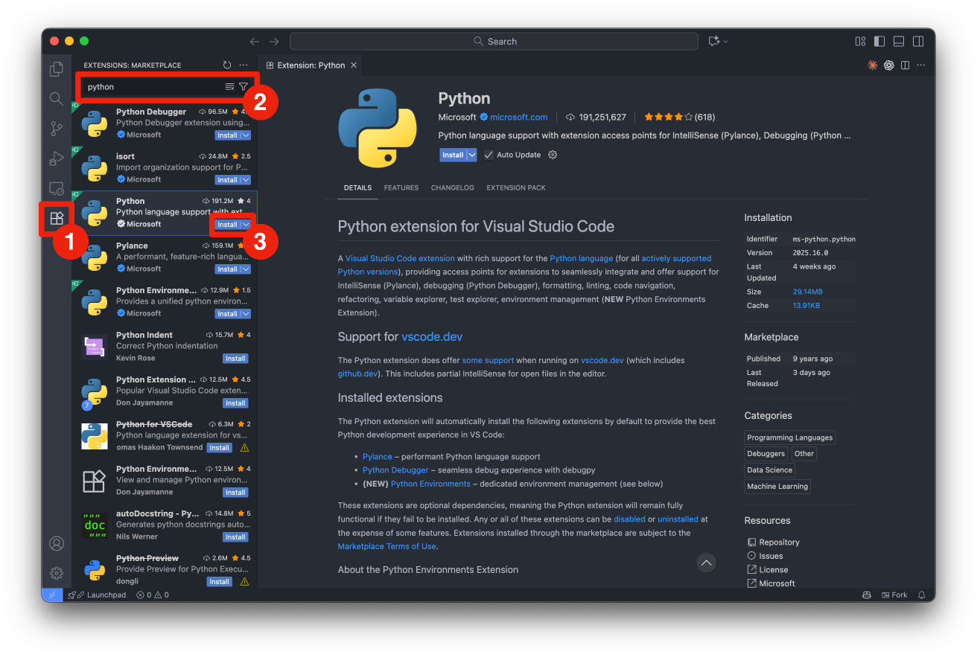This screenshot has height=657, width=977.
Task: Expand install dropdown for Python Debugger
Action: (x=246, y=135)
